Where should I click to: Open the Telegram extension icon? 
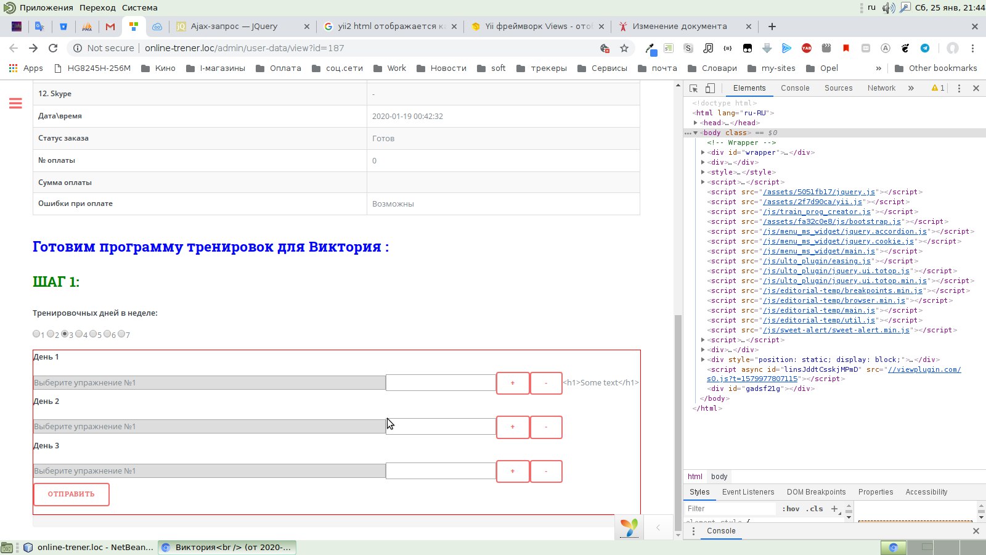925,48
